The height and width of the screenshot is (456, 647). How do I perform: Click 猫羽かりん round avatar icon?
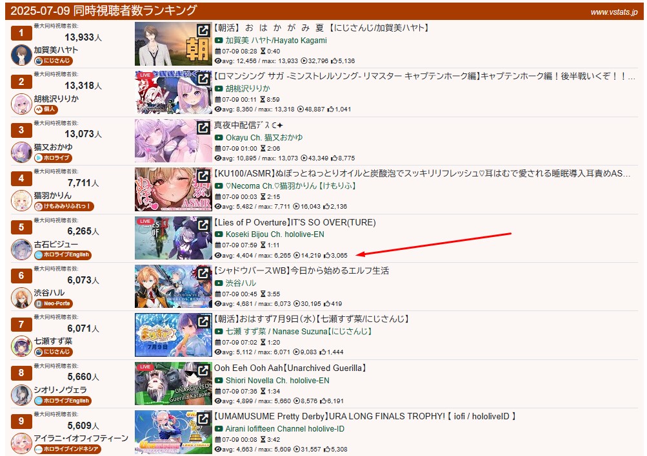coord(21,200)
